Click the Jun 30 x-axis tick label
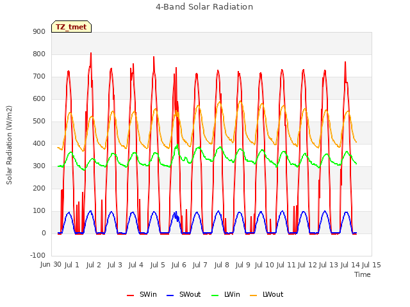The height and width of the screenshot is (307, 410). pyautogui.click(x=51, y=265)
